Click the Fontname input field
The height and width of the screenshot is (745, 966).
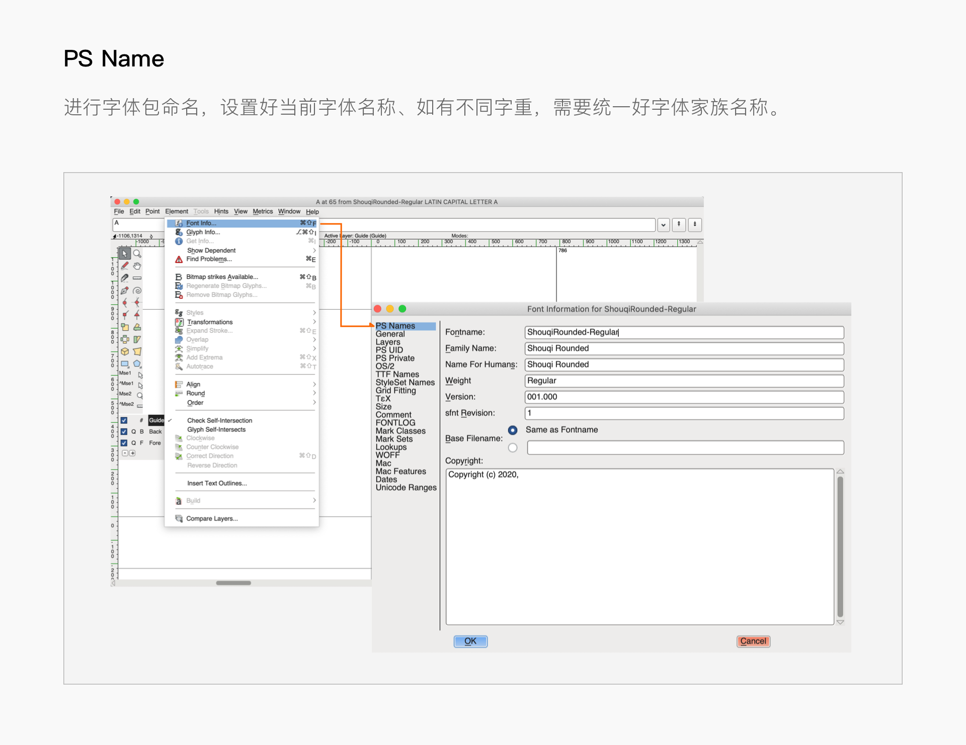pyautogui.click(x=684, y=332)
